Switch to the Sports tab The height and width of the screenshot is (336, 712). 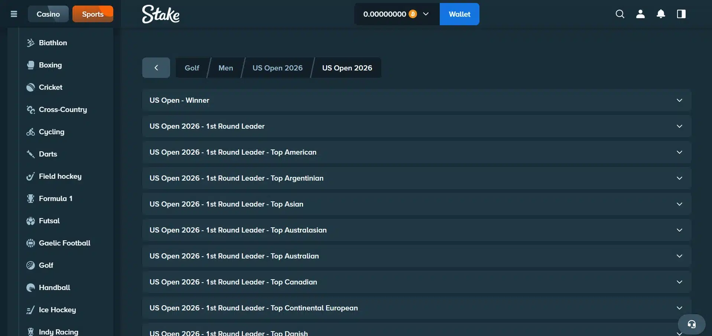click(93, 14)
